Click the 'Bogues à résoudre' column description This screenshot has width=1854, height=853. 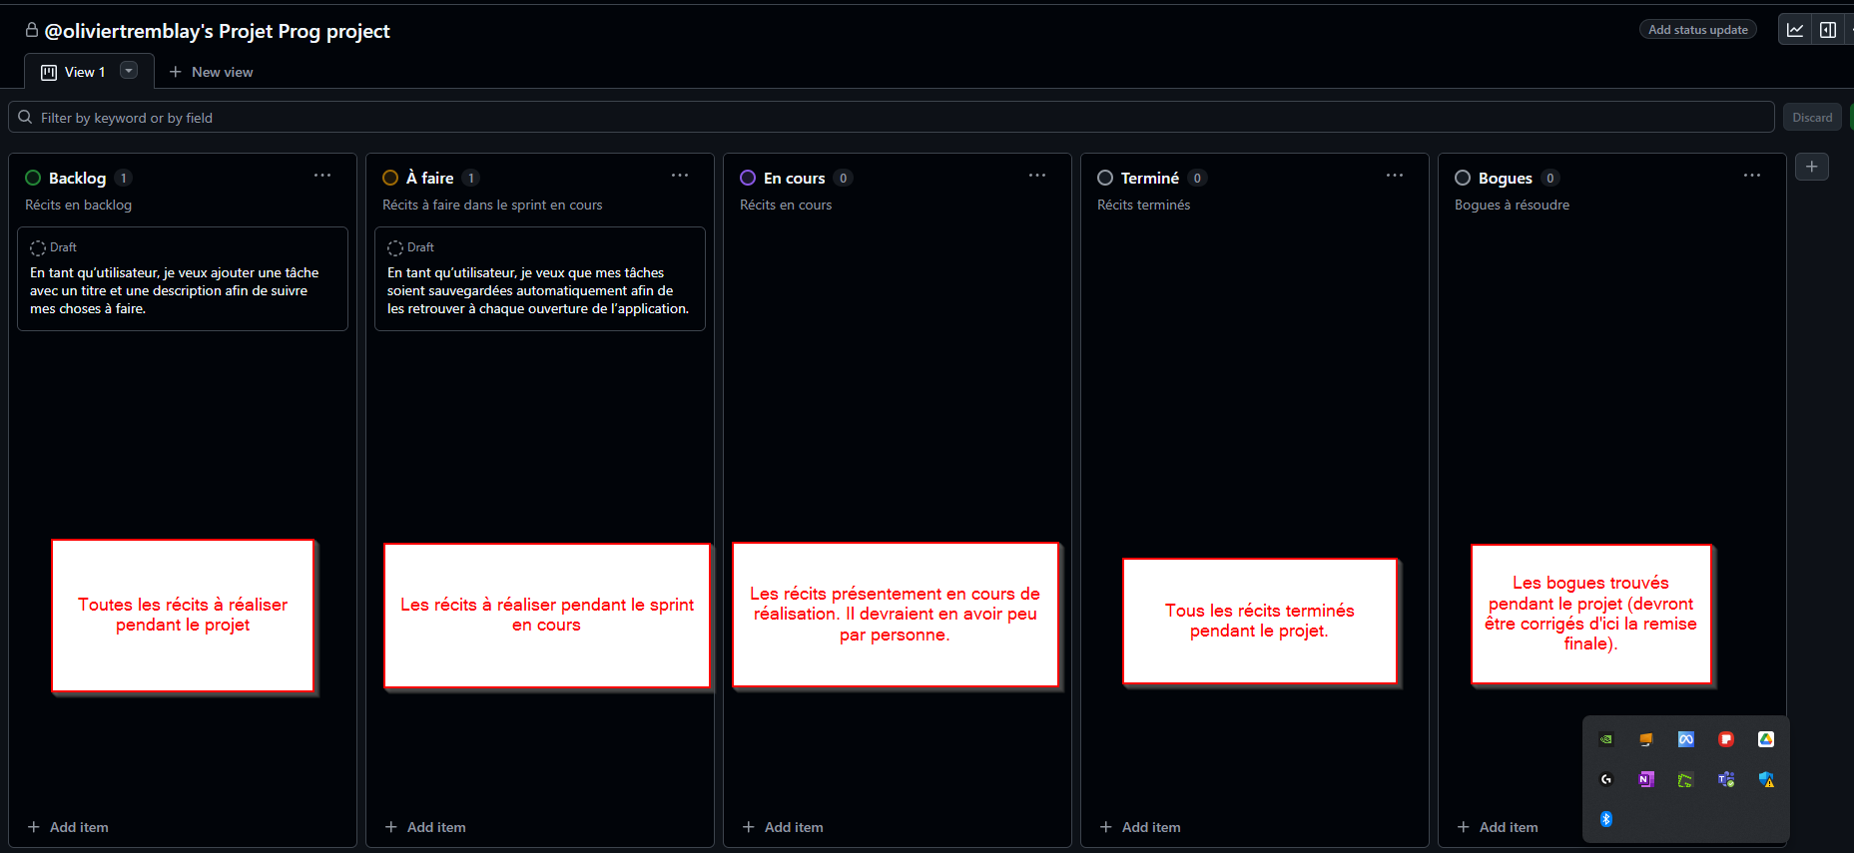1512,205
